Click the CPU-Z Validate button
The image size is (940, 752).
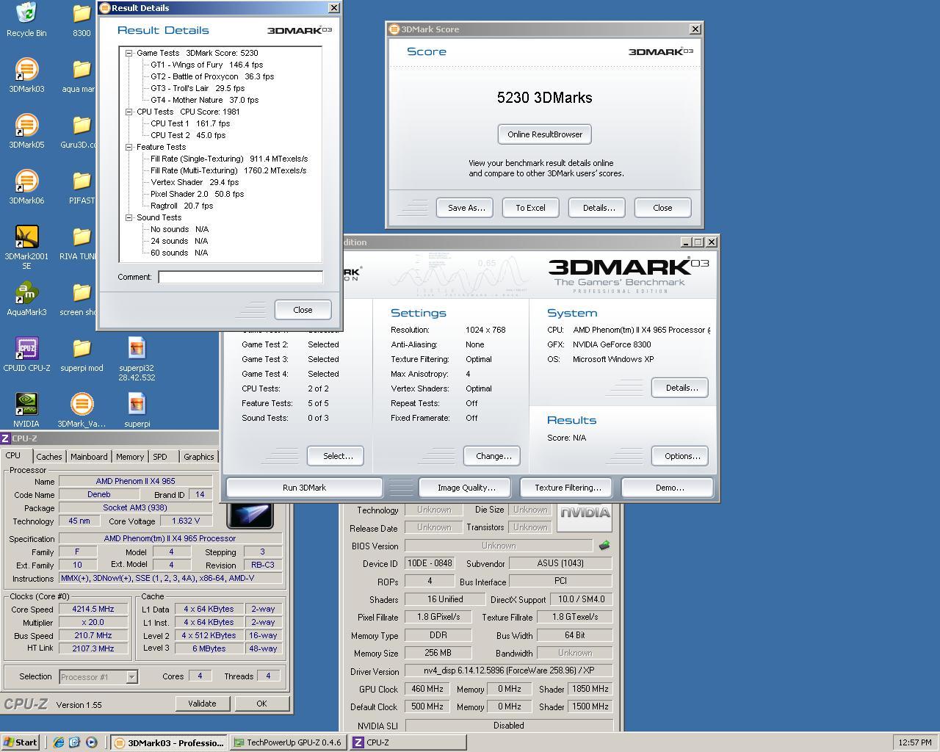pos(202,704)
